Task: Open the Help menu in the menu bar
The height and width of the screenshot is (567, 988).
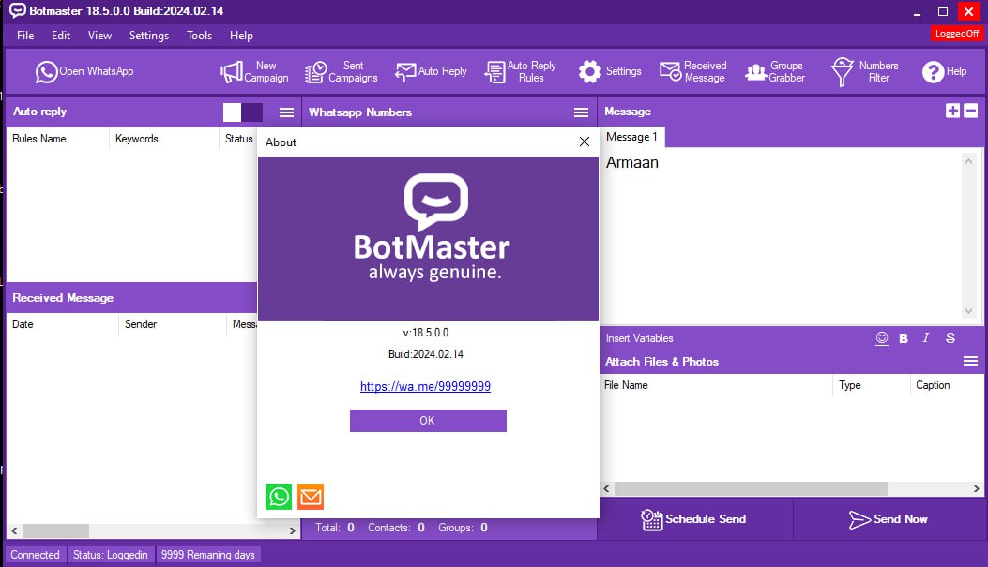Action: coord(241,36)
